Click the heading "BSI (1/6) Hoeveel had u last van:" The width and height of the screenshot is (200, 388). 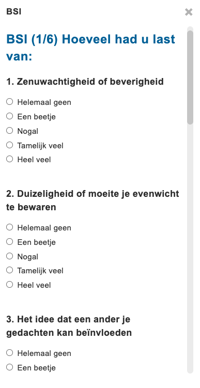tap(90, 48)
